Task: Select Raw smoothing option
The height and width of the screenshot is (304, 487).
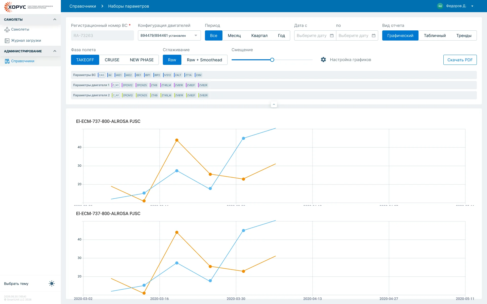Action: click(172, 60)
